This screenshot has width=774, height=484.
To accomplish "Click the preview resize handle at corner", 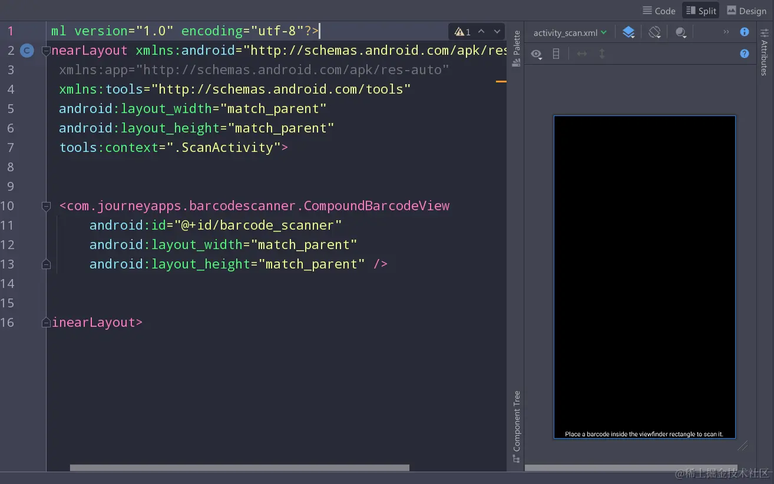I will [743, 446].
